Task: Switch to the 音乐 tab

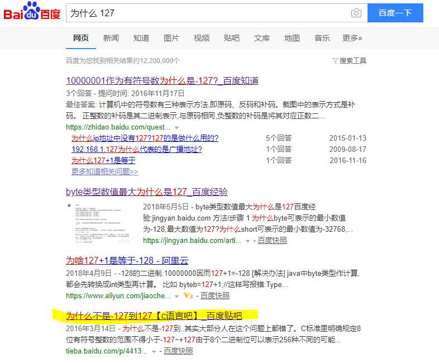Action: (322, 38)
